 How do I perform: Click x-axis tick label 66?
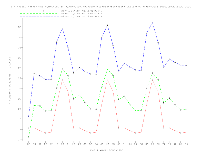[153, 144]
